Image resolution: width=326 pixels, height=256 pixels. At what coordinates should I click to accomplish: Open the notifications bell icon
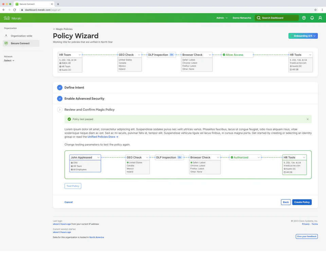click(x=312, y=18)
